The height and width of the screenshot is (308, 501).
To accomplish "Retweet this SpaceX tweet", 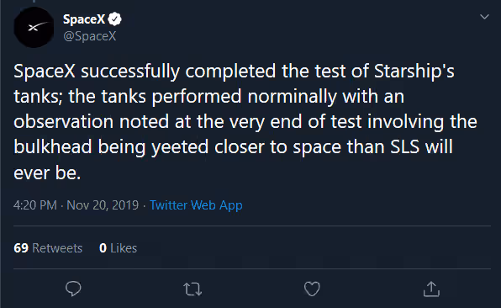I will (192, 289).
